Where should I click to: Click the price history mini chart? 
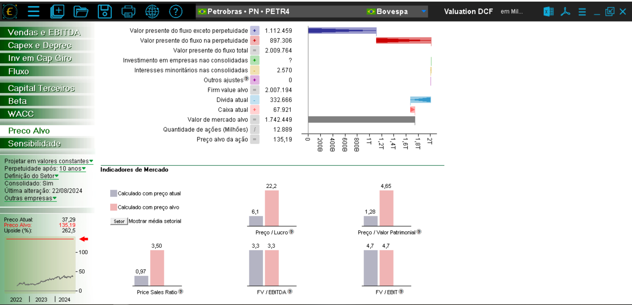point(40,264)
